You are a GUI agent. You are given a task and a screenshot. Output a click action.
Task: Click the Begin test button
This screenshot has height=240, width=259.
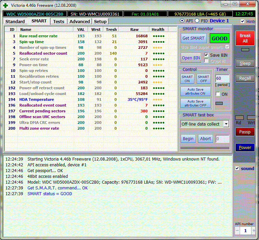188,139
